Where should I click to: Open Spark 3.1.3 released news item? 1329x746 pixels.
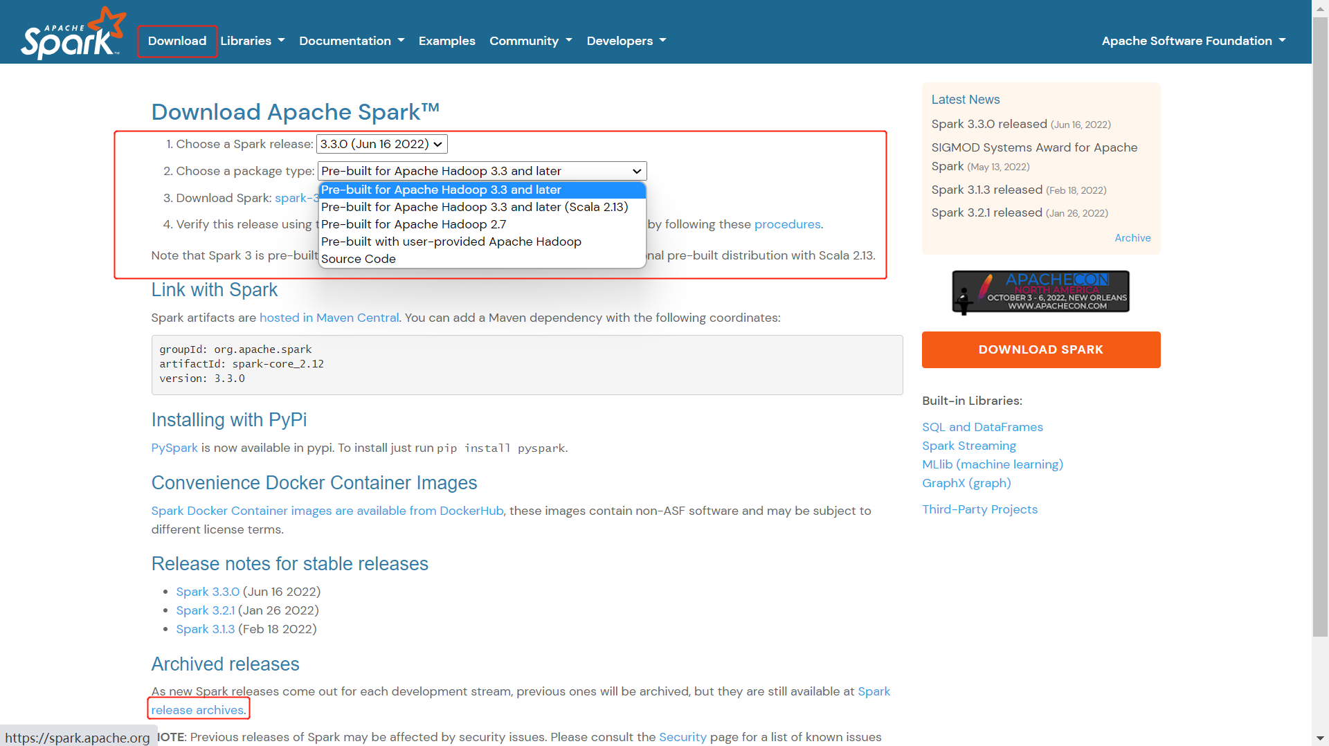[x=986, y=190]
